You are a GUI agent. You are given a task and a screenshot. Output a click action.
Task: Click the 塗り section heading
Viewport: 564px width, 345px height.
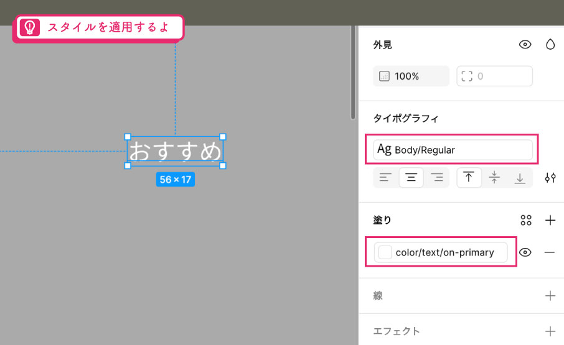(382, 220)
